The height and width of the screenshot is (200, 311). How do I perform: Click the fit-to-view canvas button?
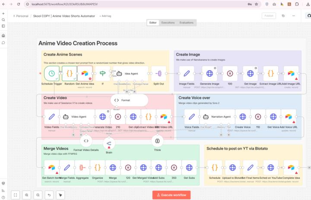tap(15, 195)
